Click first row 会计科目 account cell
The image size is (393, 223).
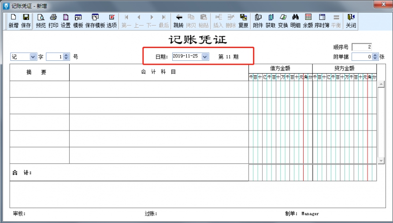coord(159,89)
